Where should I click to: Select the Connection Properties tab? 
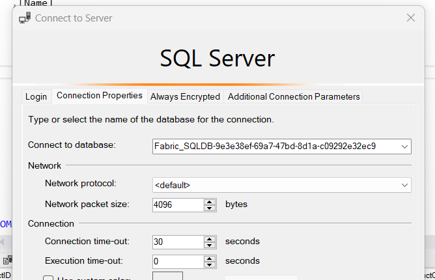click(100, 96)
